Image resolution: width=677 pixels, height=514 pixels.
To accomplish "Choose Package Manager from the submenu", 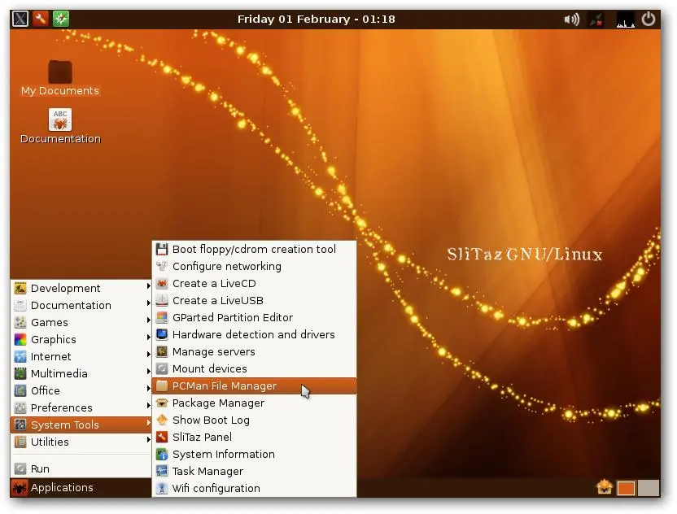I will 255,403.
